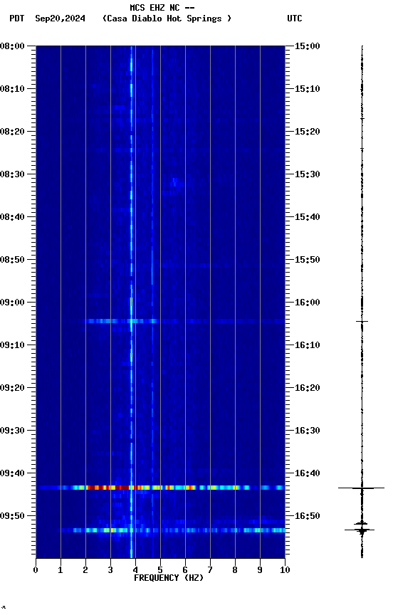Click the Sep20,2024 date label
The width and height of the screenshot is (393, 615).
60,19
